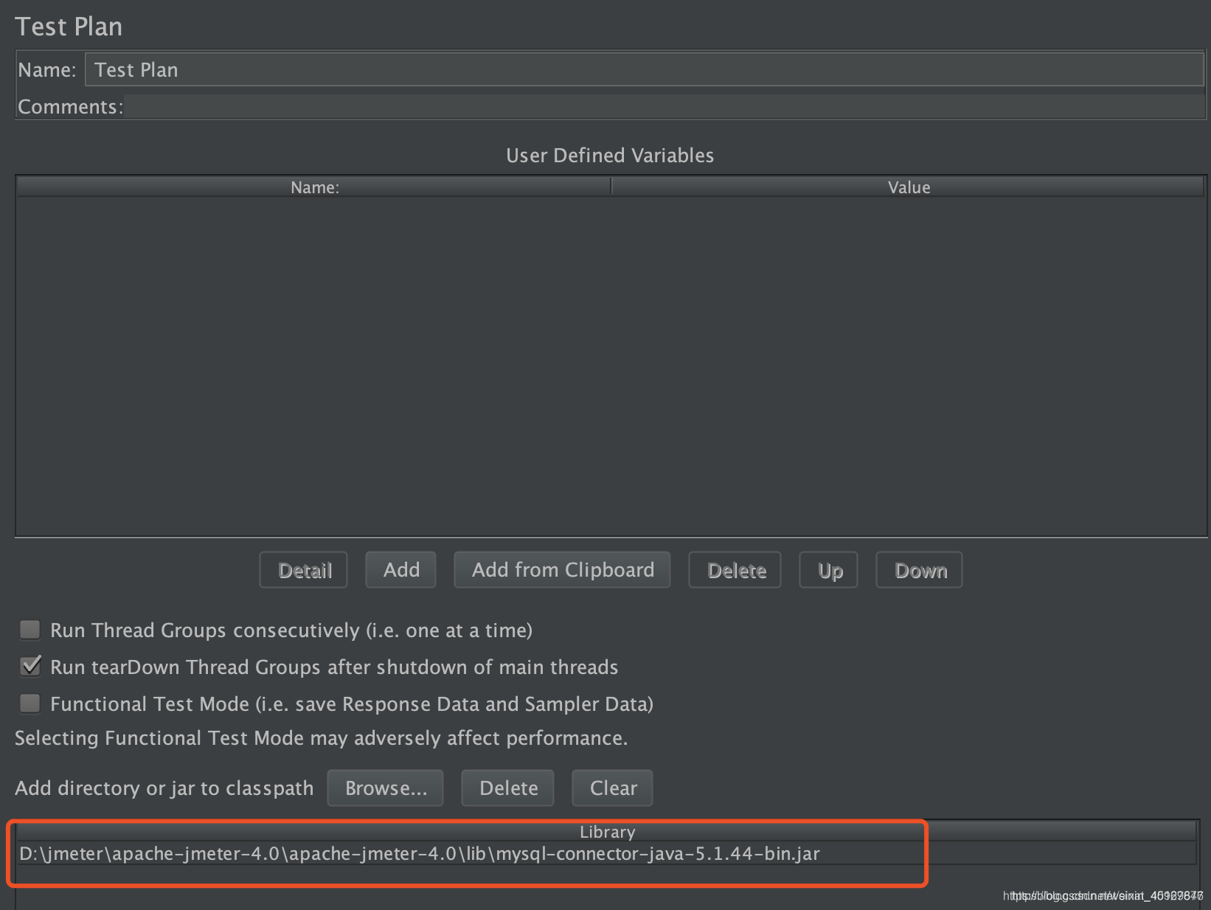This screenshot has height=910, width=1211.
Task: Click Delete button beside Browse
Action: click(508, 788)
